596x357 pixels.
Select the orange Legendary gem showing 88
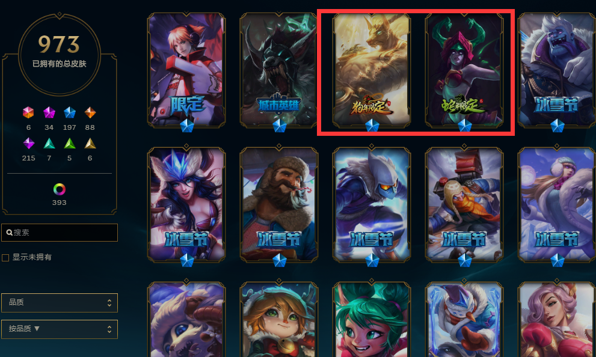(90, 112)
